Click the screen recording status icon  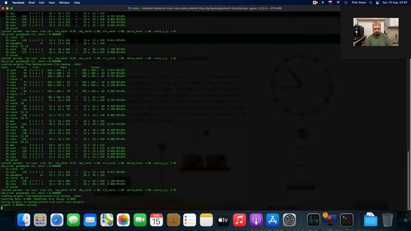click(315, 3)
